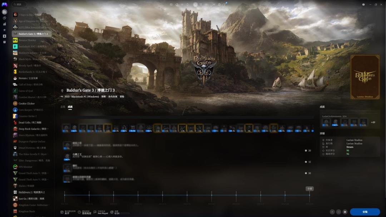The height and width of the screenshot is (217, 386).
Task: Click the 全部 button above the timeline
Action: pyautogui.click(x=310, y=189)
